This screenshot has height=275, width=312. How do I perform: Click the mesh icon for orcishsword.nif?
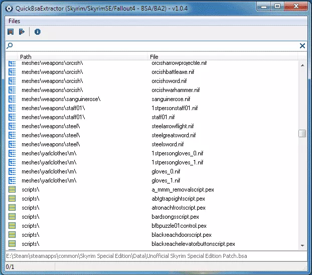pos(12,81)
